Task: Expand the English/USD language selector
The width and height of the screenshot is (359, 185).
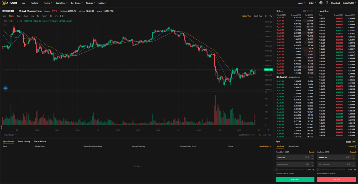Action: pos(348,3)
